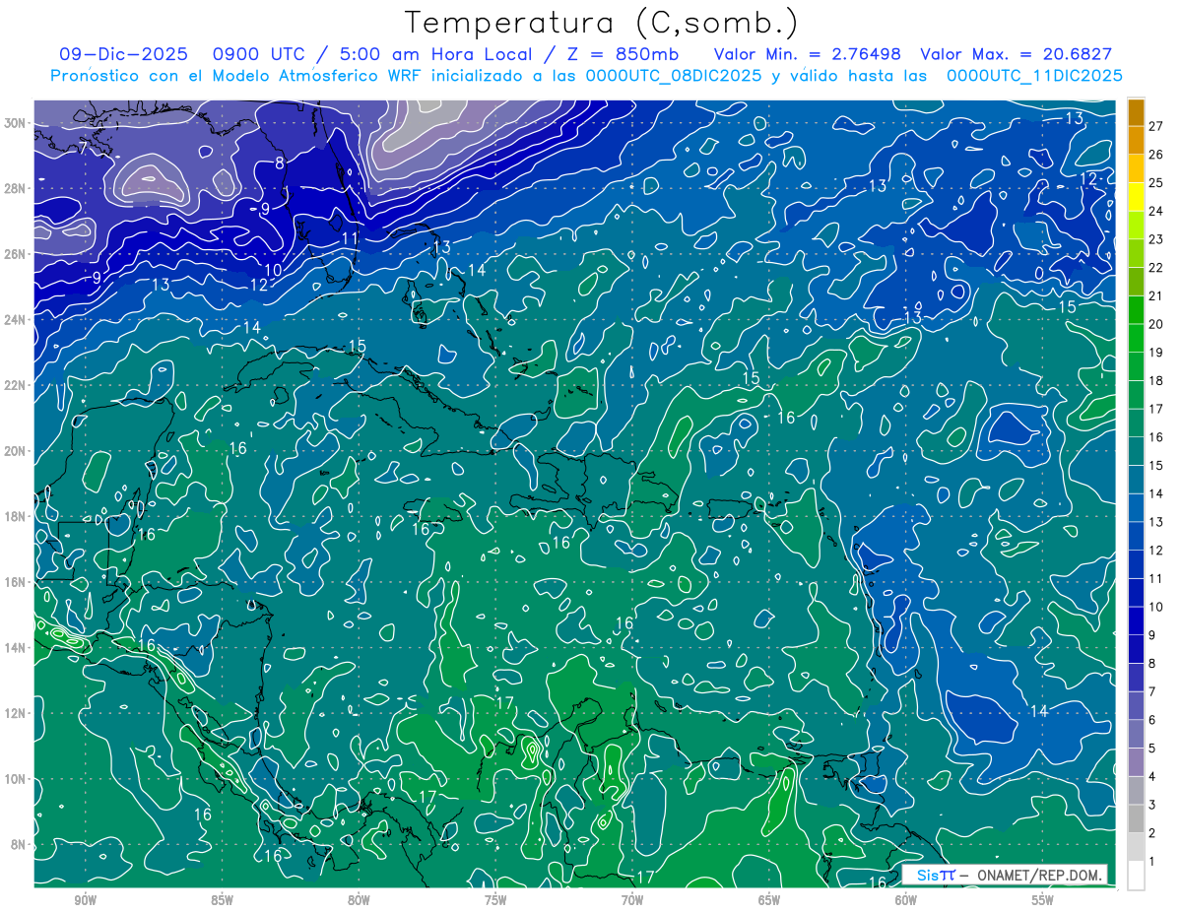The width and height of the screenshot is (1182, 913).
Task: Click the '80W' longitude axis label
Action: click(359, 901)
